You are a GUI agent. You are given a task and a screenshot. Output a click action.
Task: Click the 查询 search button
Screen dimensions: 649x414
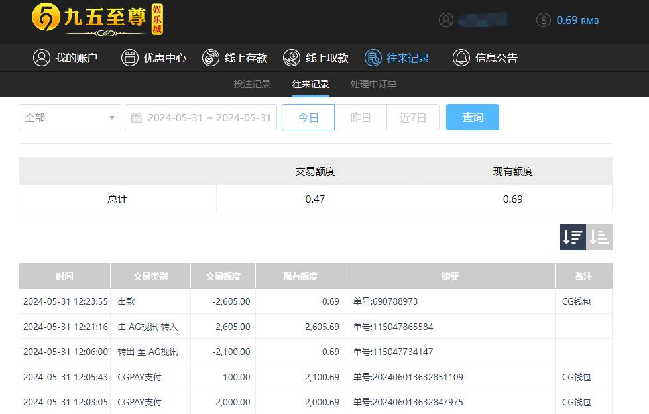point(472,117)
